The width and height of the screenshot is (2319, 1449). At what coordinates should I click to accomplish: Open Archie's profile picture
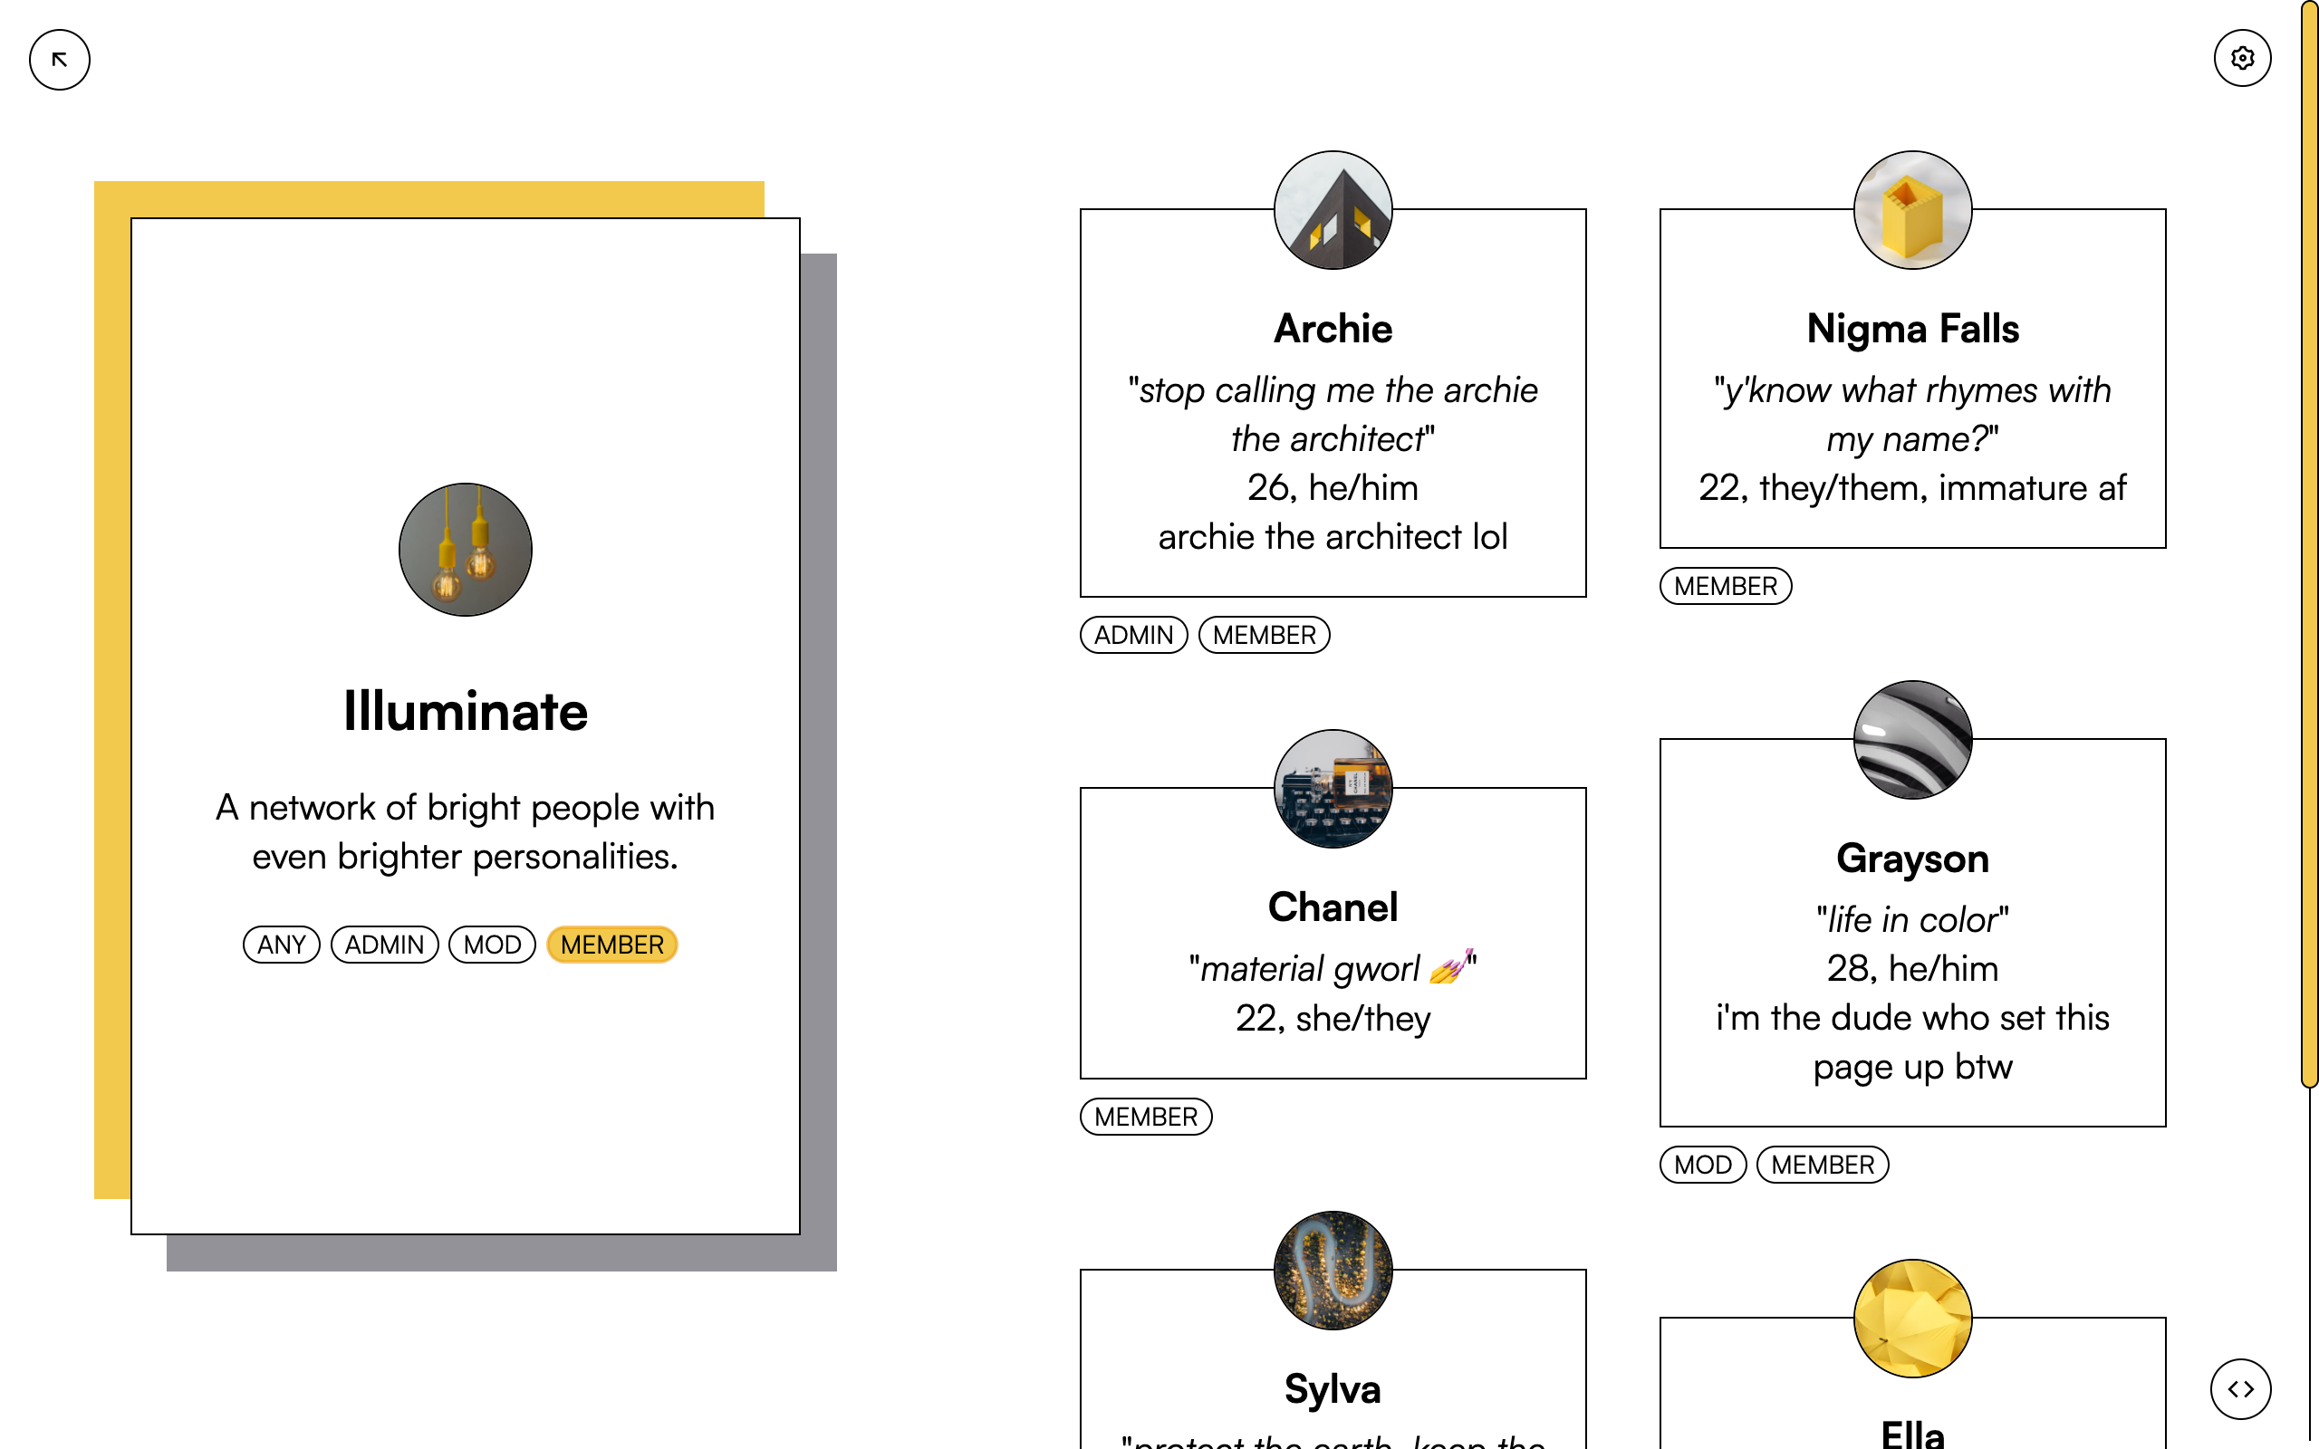coord(1332,210)
